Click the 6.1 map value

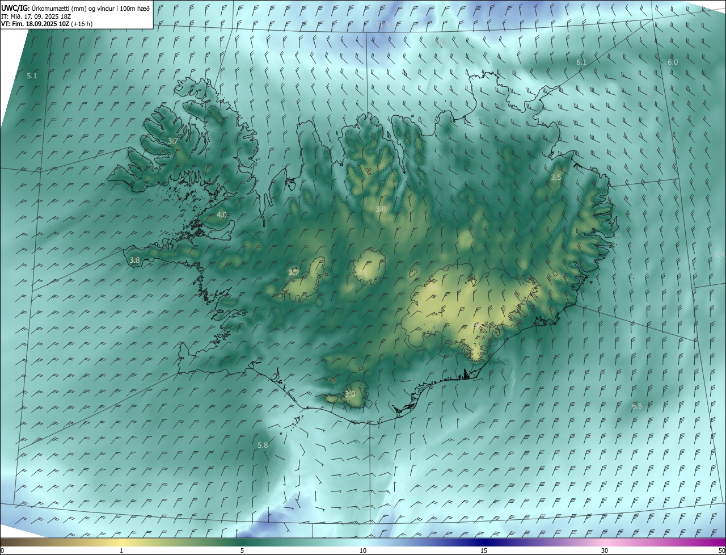pyautogui.click(x=581, y=62)
